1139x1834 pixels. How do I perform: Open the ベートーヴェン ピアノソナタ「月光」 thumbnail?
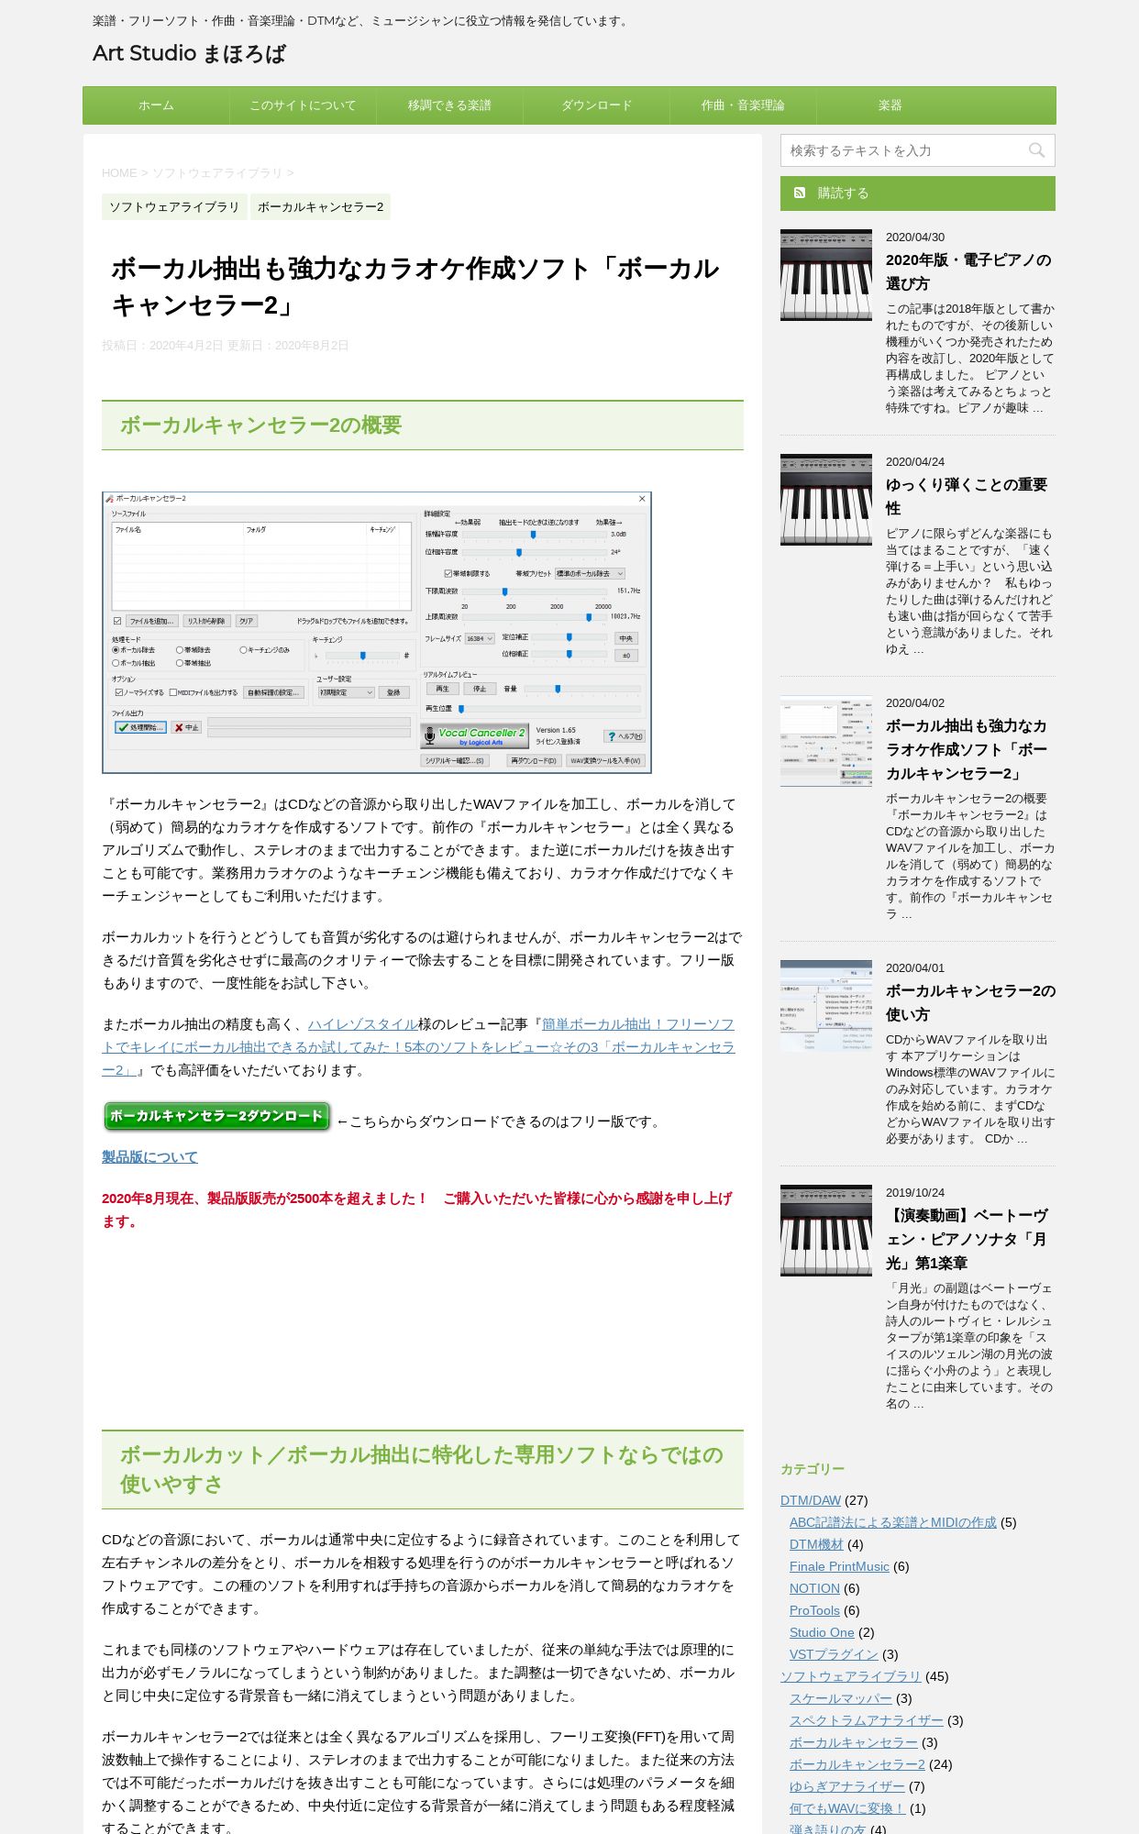826,1231
